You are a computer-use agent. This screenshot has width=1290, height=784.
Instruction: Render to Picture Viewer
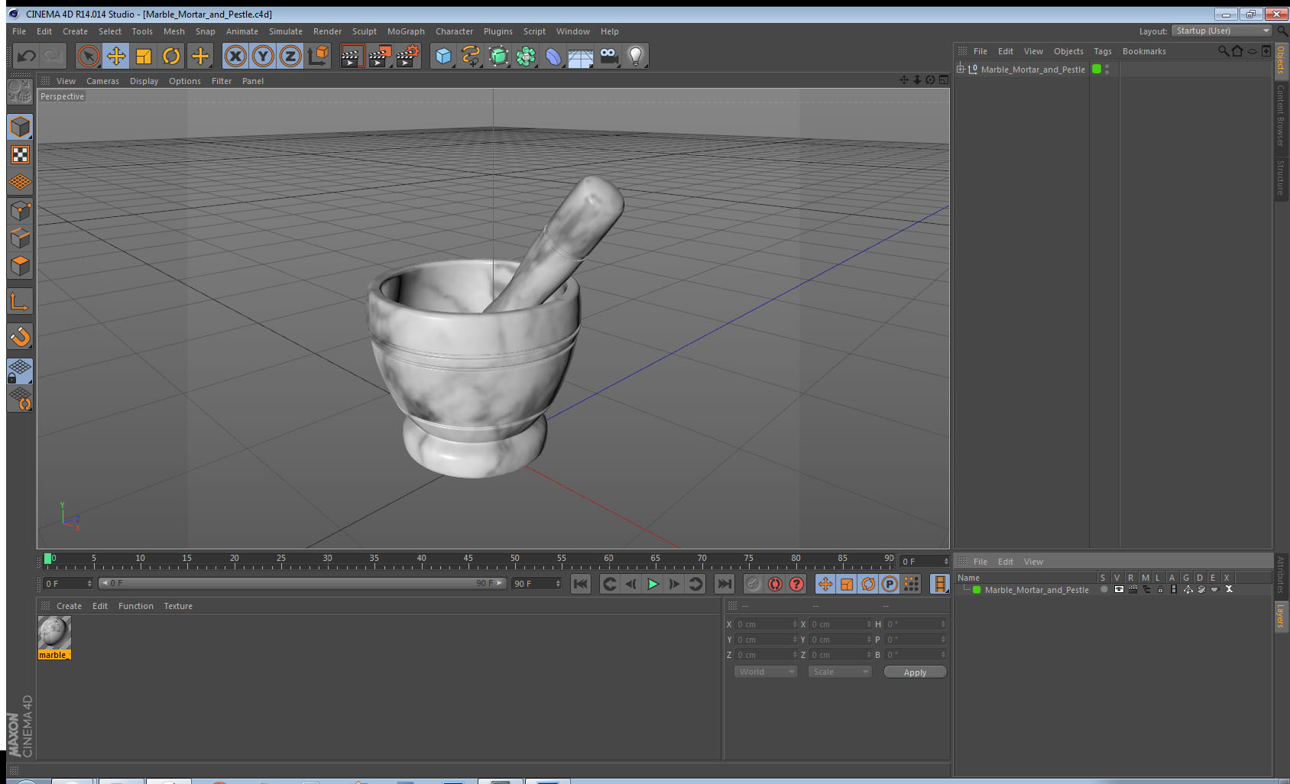tap(380, 56)
